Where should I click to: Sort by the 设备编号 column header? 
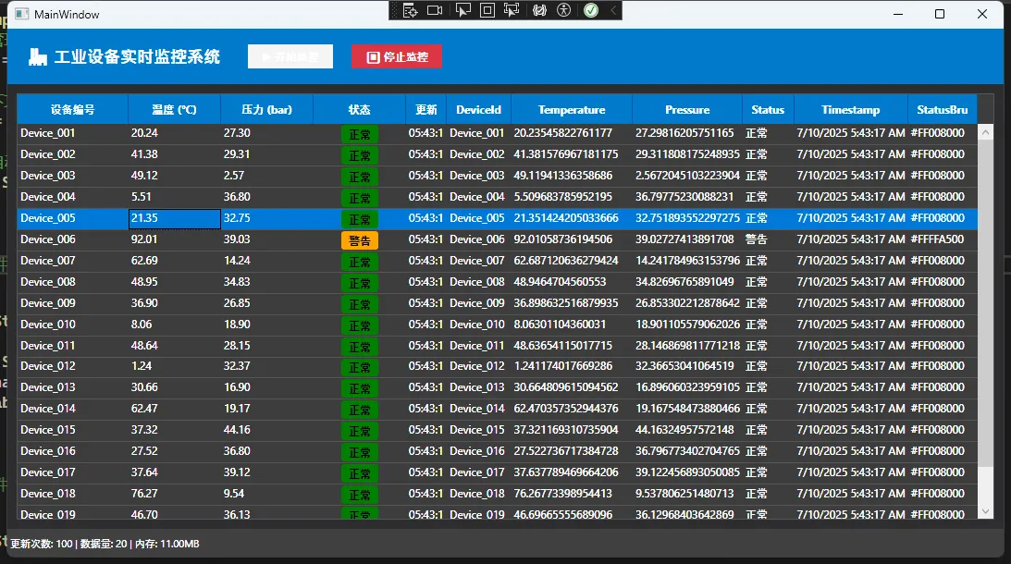[x=72, y=109]
